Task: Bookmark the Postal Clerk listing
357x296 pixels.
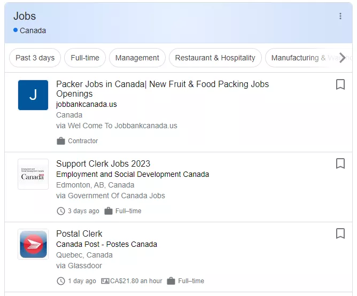Action: [340, 233]
